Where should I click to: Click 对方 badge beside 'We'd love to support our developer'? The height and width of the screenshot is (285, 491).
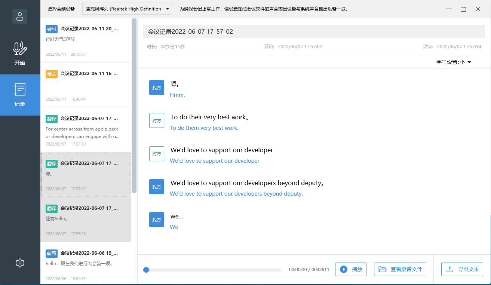point(157,153)
